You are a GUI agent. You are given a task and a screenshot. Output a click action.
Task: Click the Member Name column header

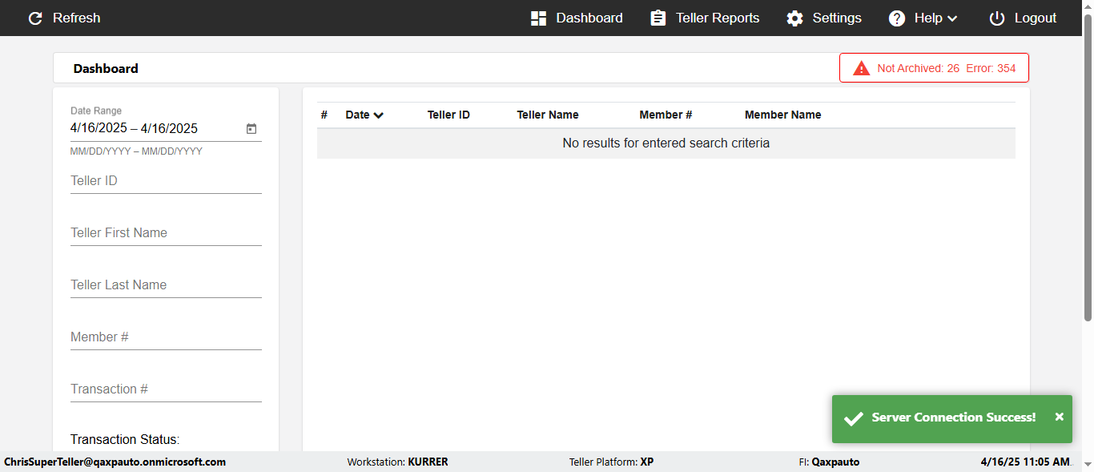(783, 115)
